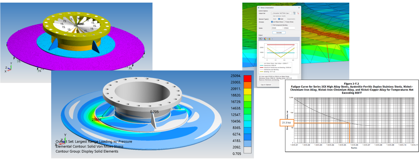Click the Calculate button
The height and width of the screenshot is (161, 419).
coord(279,33)
